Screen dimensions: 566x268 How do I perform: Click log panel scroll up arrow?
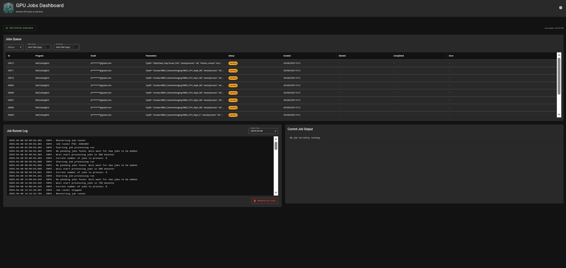(276, 139)
